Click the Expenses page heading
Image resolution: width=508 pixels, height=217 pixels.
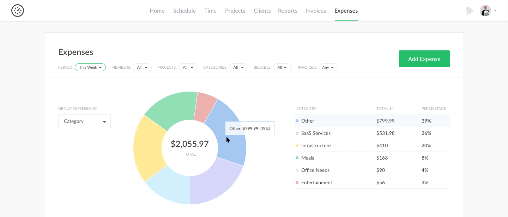76,52
